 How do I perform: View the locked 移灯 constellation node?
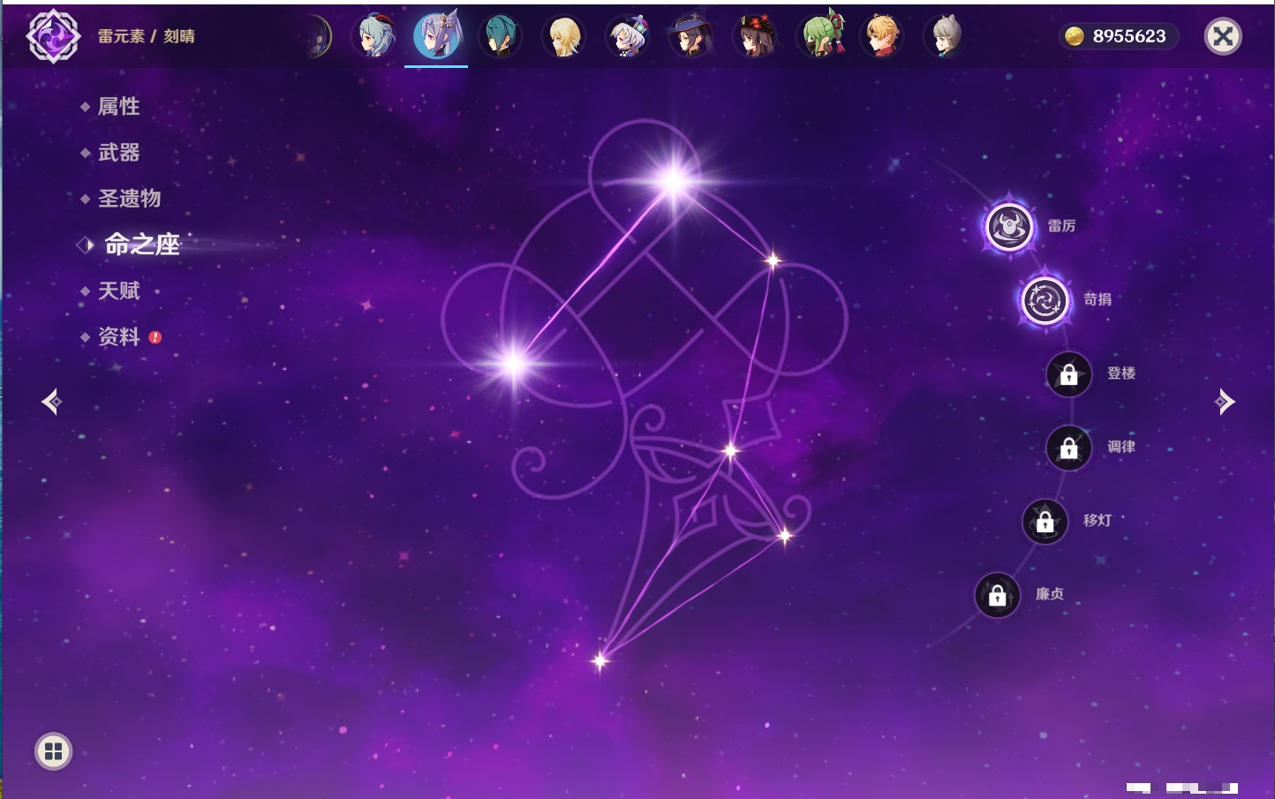tap(1045, 522)
